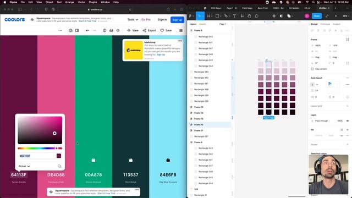Click the saturation-brightness picker handle

pyautogui.click(x=54, y=133)
